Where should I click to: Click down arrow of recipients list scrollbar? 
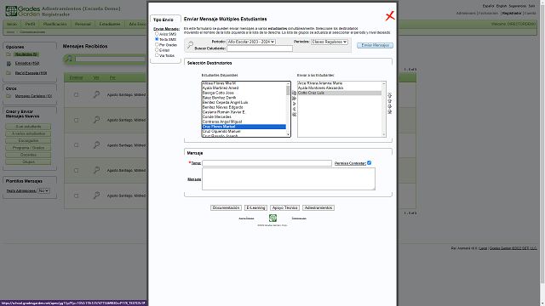pyautogui.click(x=384, y=134)
